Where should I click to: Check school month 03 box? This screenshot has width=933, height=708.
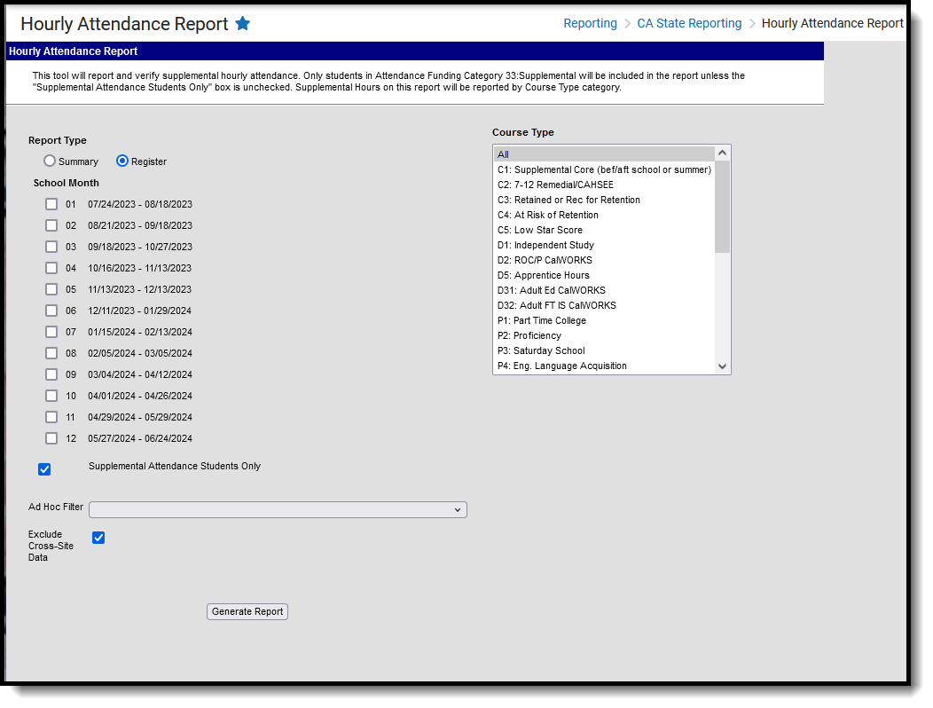coord(51,247)
